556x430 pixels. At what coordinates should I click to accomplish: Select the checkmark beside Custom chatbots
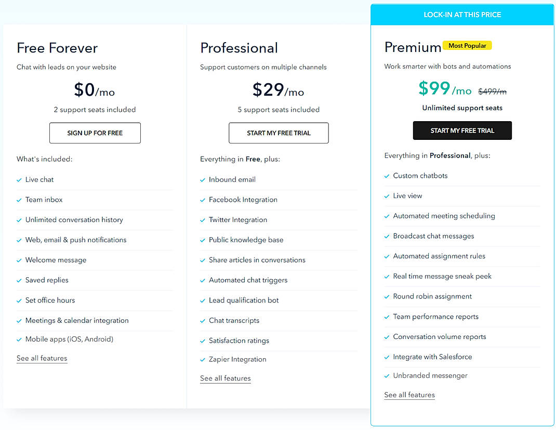point(387,176)
